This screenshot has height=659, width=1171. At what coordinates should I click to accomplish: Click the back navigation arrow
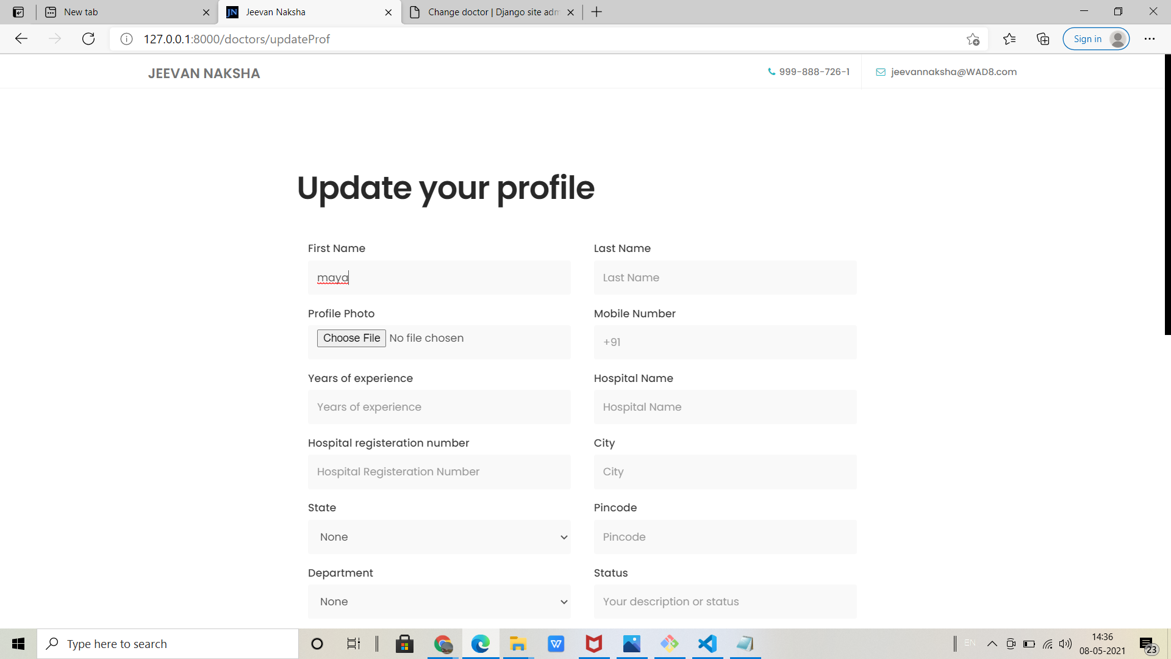pos(21,39)
